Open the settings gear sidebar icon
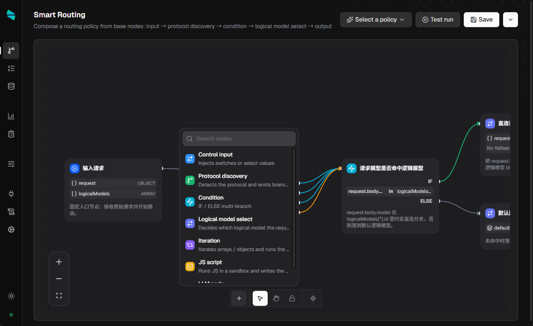 11,230
